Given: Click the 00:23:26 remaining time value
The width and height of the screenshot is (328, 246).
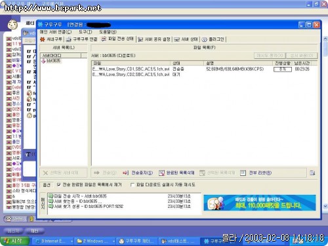Looking at the screenshot, I should pyautogui.click(x=302, y=69).
